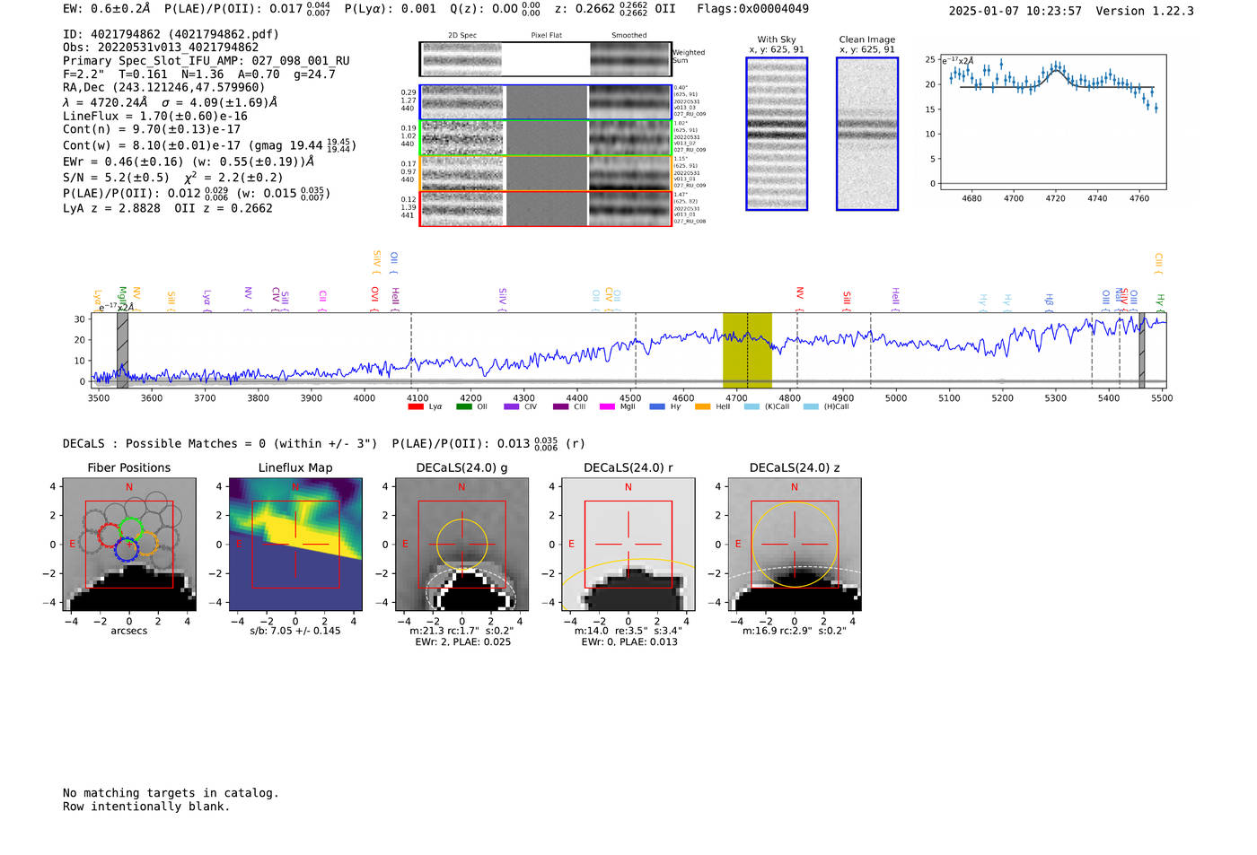Viewport: 1257px width, 855px height.
Task: Click the Flags:0x00004049 text
Action: (752, 9)
